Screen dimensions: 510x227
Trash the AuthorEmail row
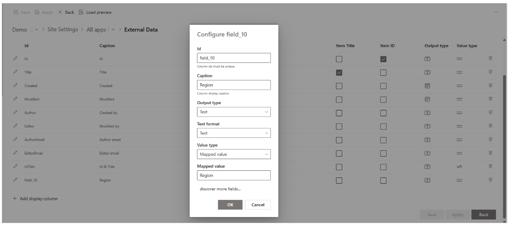(x=491, y=140)
